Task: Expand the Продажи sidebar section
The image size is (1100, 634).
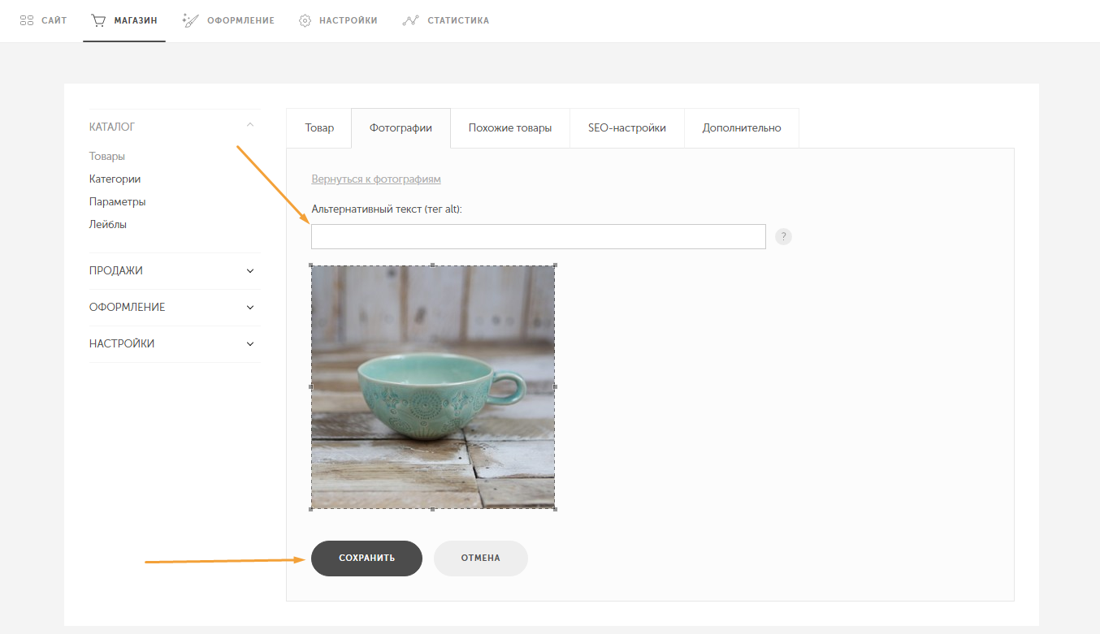Action: tap(250, 271)
